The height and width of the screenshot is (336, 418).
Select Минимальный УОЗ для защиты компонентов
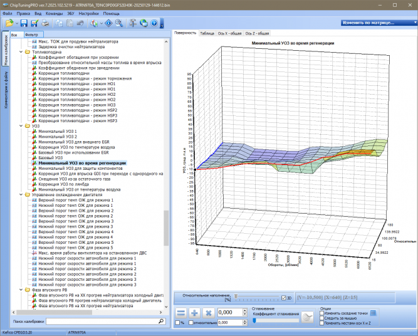[x=80, y=169]
